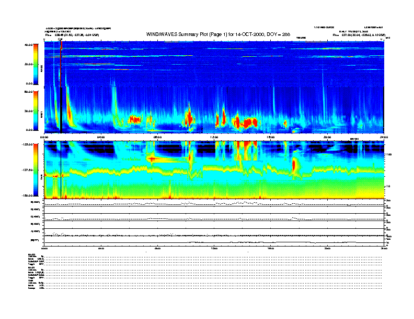Click the vertical red calibration line in RAD2 panel
Screen dimensions: 414x319
pyautogui.click(x=61, y=64)
